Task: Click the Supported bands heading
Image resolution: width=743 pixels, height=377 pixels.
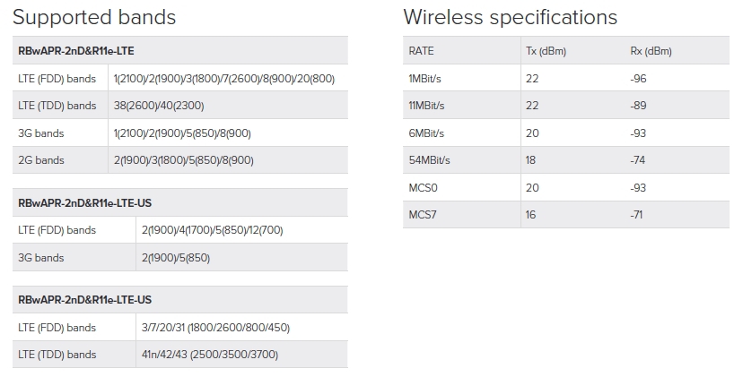Action: [94, 17]
